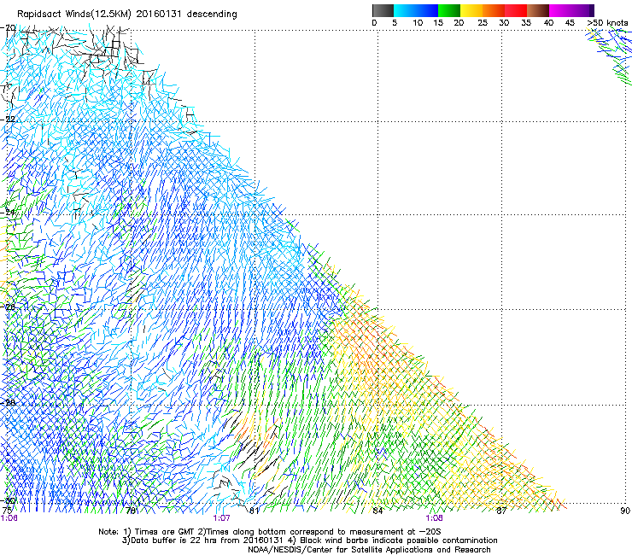Viewport: 632px width, 555px height.
Task: Pick the cyan-to-blue 5–15 knots legend swatch
Action: [x=416, y=10]
